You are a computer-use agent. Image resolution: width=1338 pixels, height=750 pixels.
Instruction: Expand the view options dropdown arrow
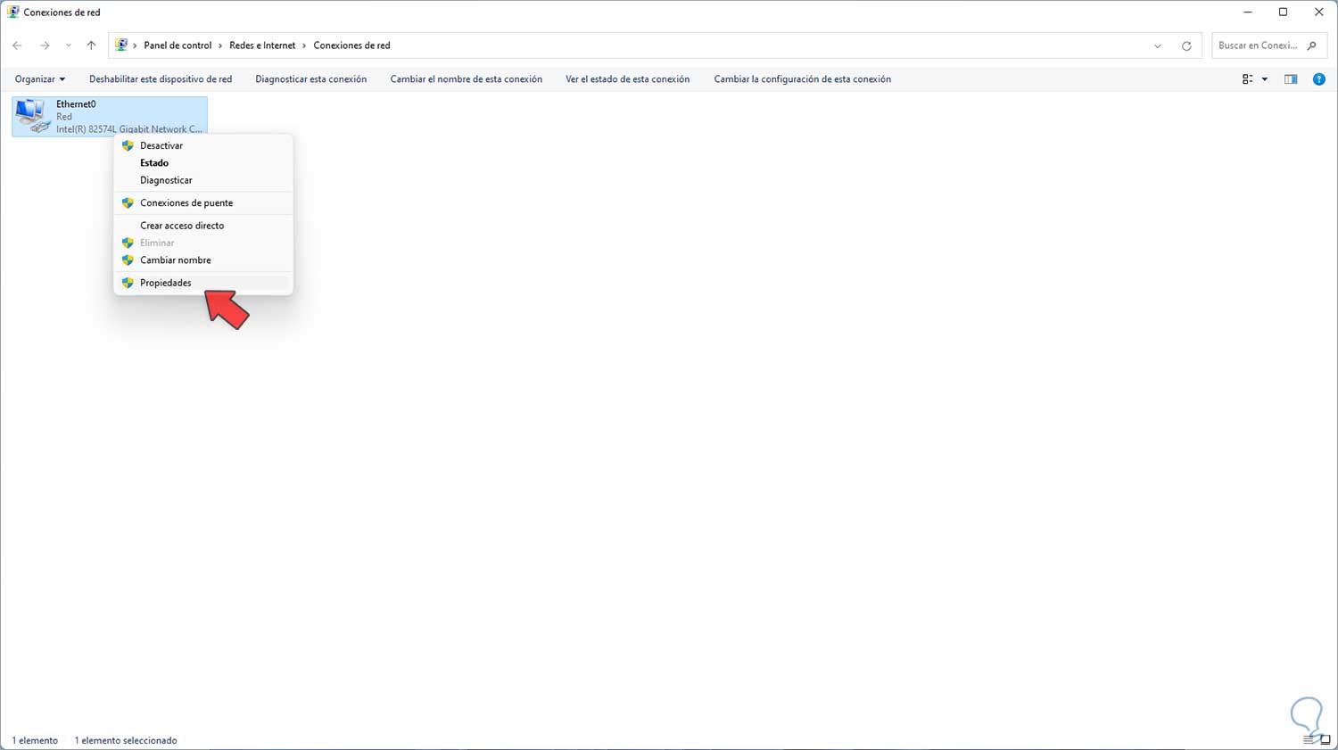(x=1265, y=79)
